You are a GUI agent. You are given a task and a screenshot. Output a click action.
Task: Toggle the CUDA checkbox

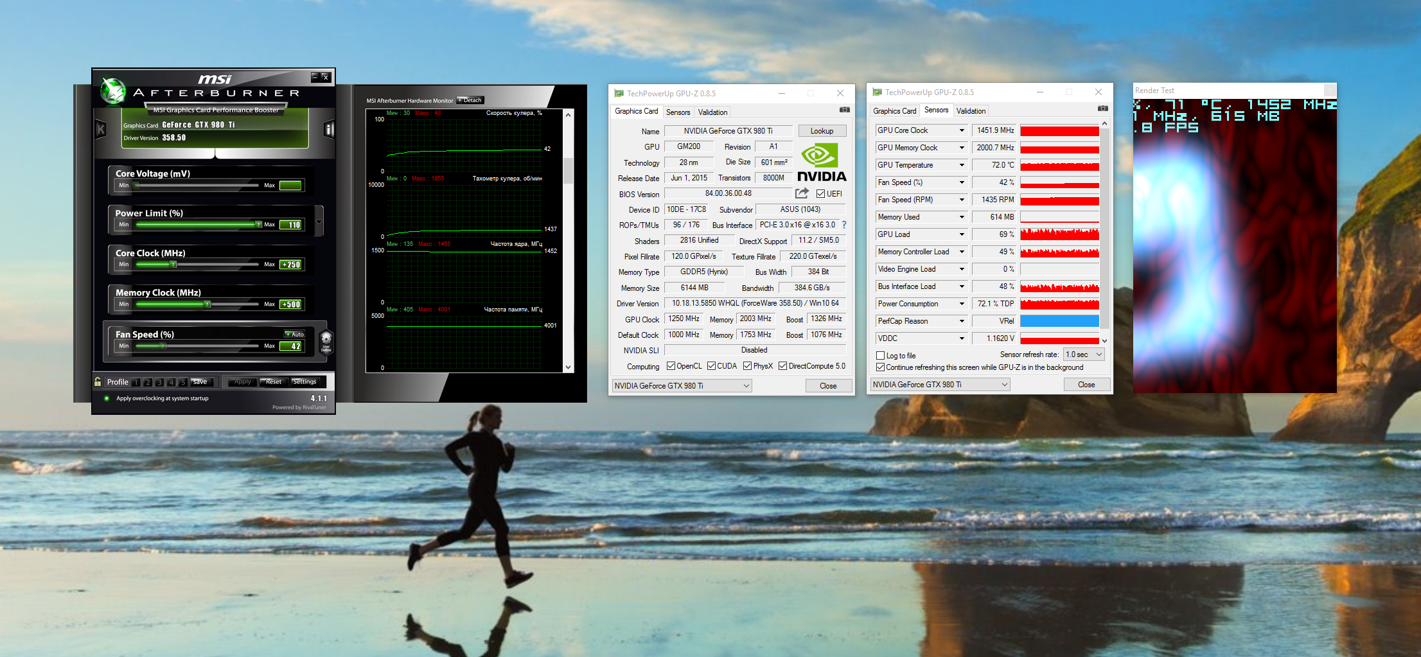711,366
